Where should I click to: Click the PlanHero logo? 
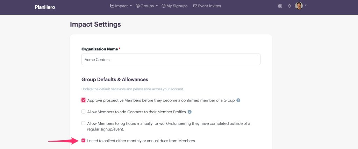click(x=45, y=7)
